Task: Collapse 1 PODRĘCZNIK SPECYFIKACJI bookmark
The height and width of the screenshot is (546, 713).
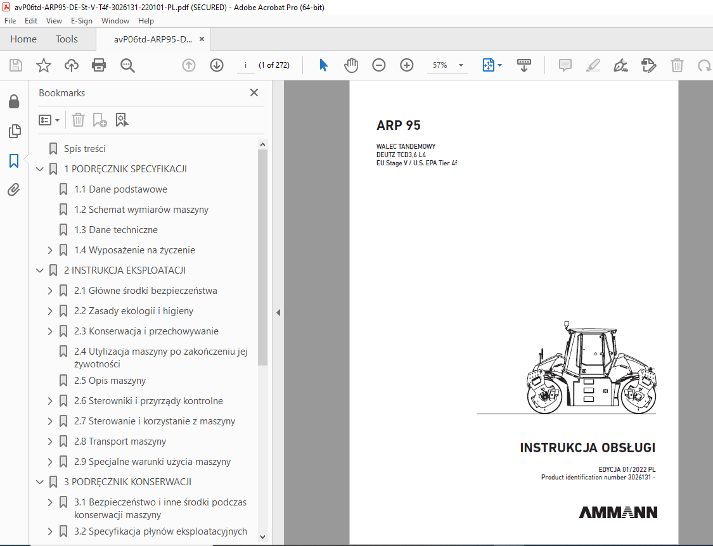Action: click(x=40, y=169)
